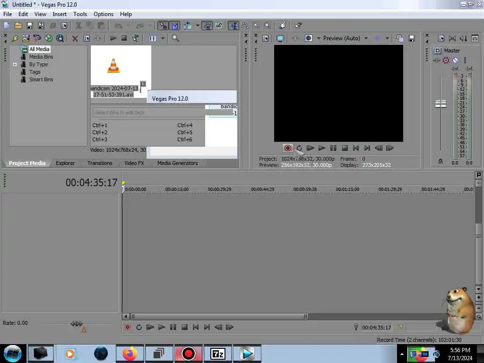Mute the Master bus
This screenshot has height=363, width=484.
[455, 60]
